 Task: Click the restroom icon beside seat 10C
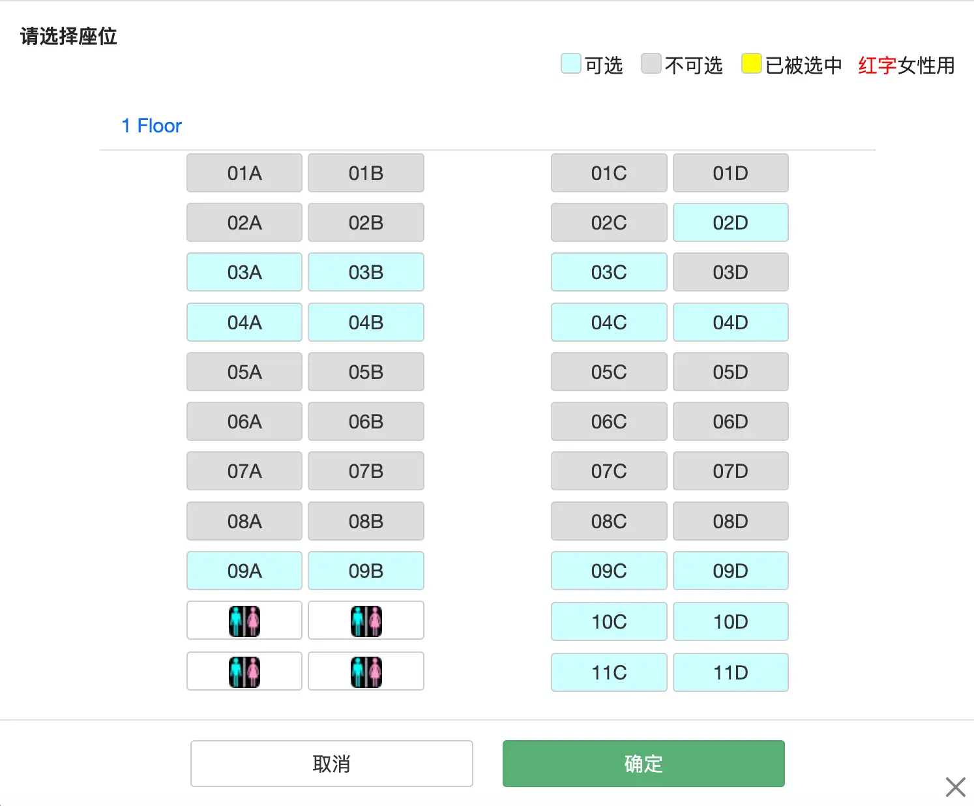pos(366,621)
